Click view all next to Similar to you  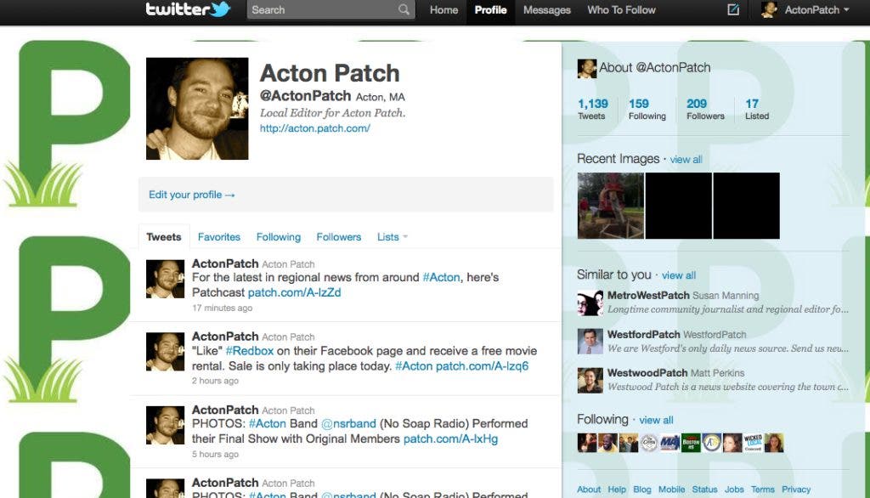(679, 275)
